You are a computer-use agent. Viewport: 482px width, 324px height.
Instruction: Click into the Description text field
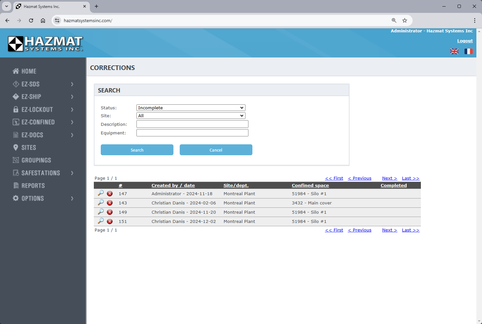pyautogui.click(x=192, y=124)
